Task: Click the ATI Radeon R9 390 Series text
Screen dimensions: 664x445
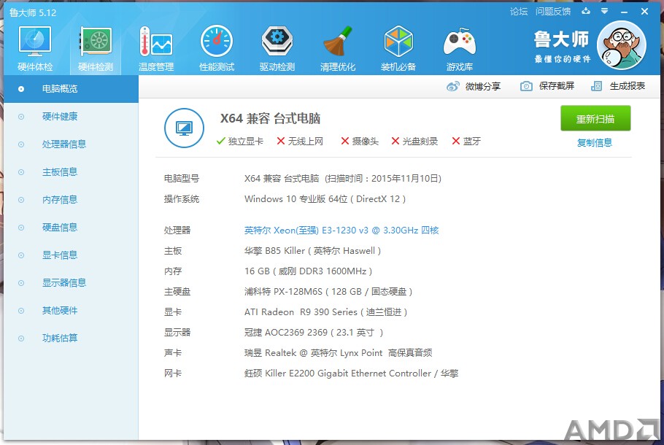Action: point(325,312)
